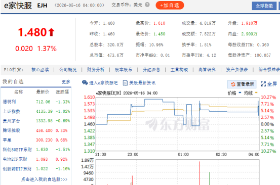280x185 pixels.
Task: Click the 最新价 column header
Action: pyautogui.click(x=43, y=92)
